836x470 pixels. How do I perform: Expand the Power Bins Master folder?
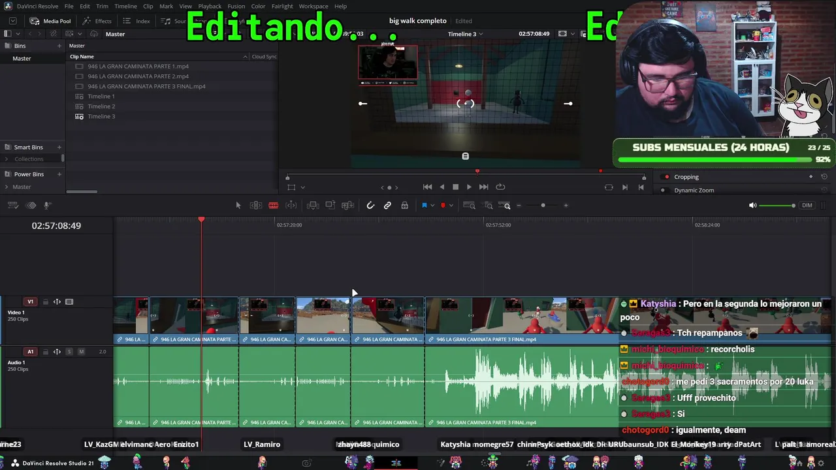[7, 187]
